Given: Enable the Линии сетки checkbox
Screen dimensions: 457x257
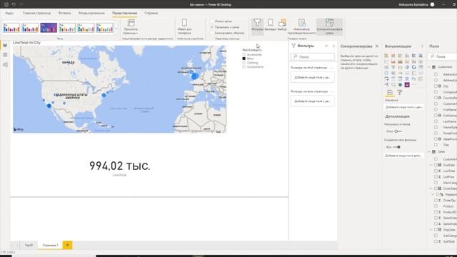Looking at the screenshot, I should tap(212, 21).
